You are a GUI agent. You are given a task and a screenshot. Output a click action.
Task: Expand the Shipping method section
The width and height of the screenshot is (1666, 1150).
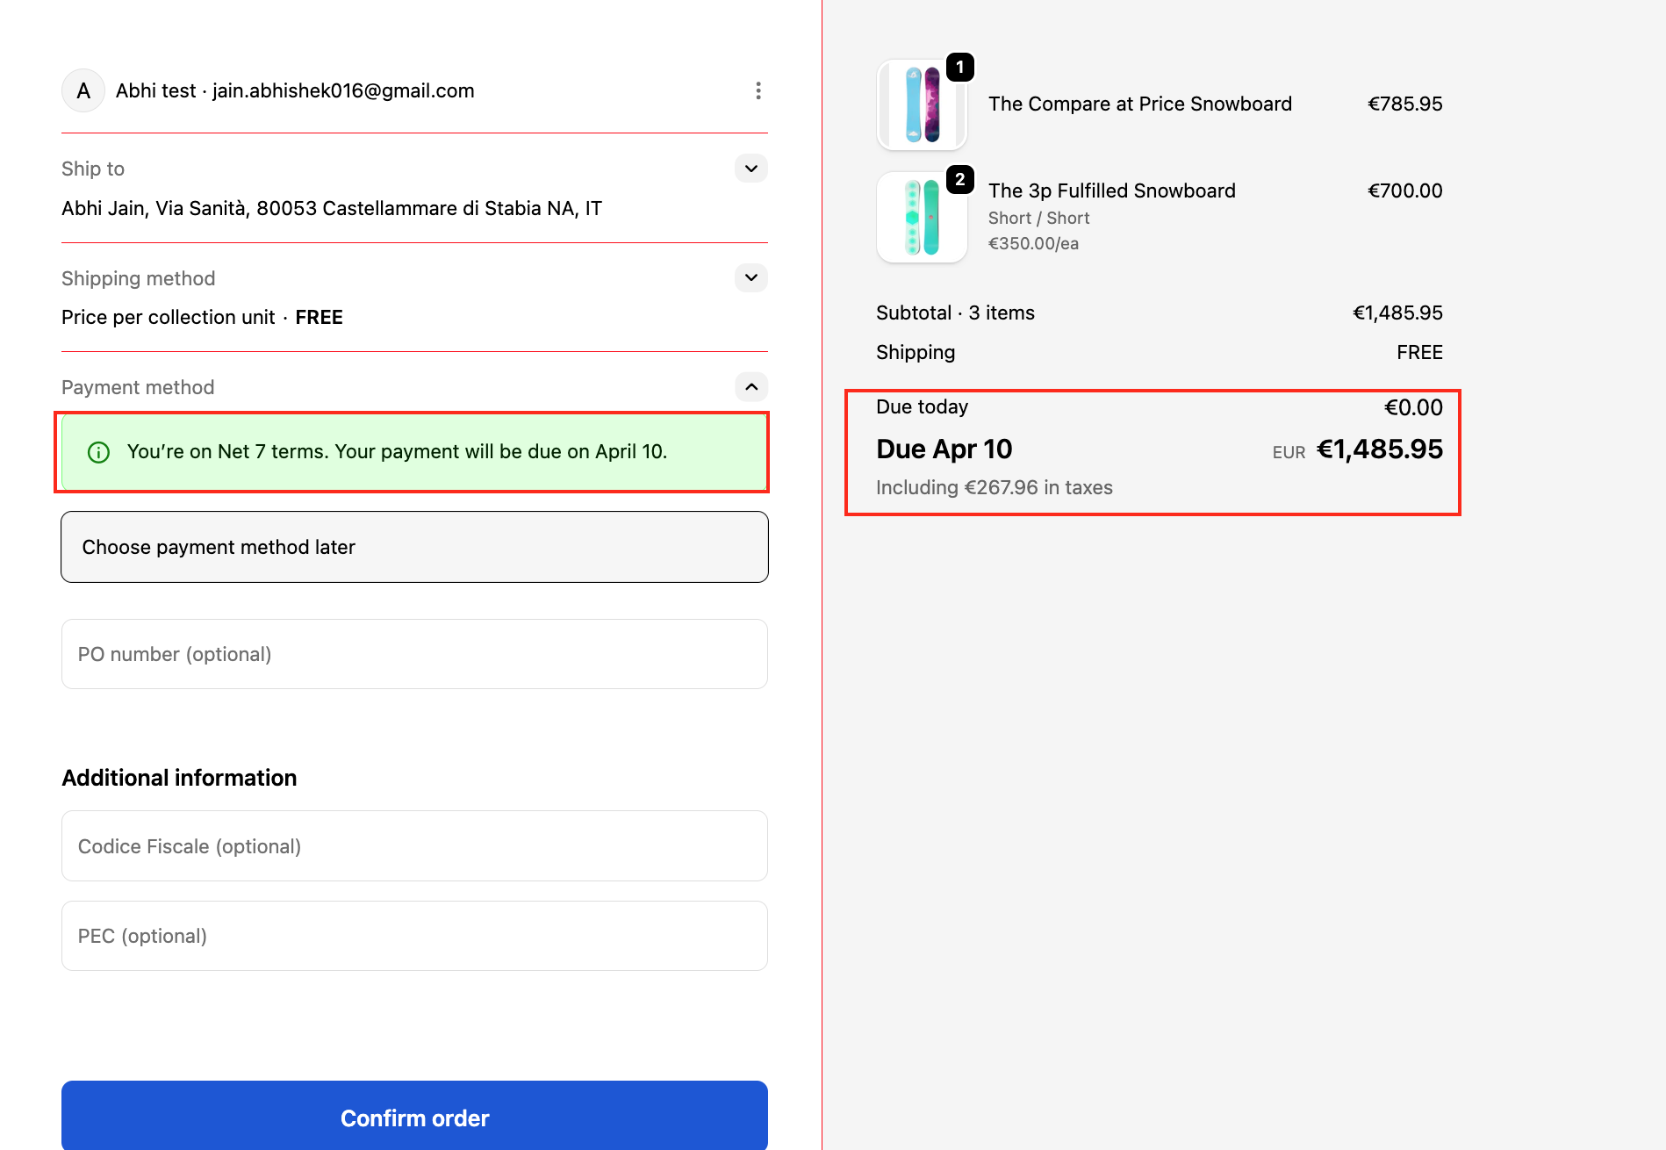click(751, 278)
